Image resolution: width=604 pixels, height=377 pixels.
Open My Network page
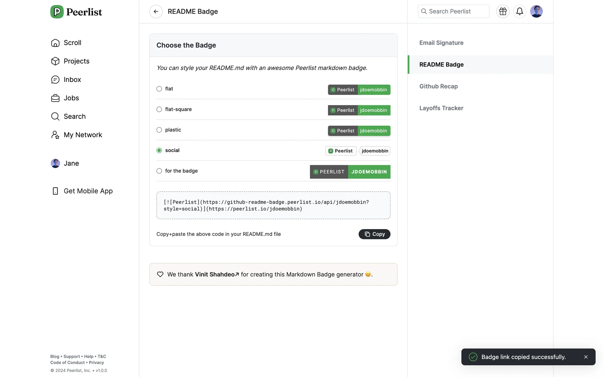coord(82,135)
